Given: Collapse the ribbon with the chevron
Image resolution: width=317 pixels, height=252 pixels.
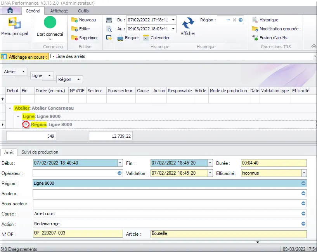Looking at the screenshot, I should [314, 46].
